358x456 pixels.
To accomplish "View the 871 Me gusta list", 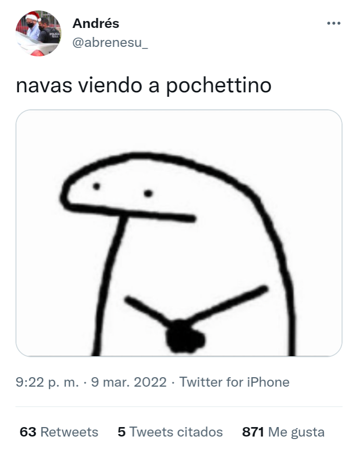I will click(283, 432).
